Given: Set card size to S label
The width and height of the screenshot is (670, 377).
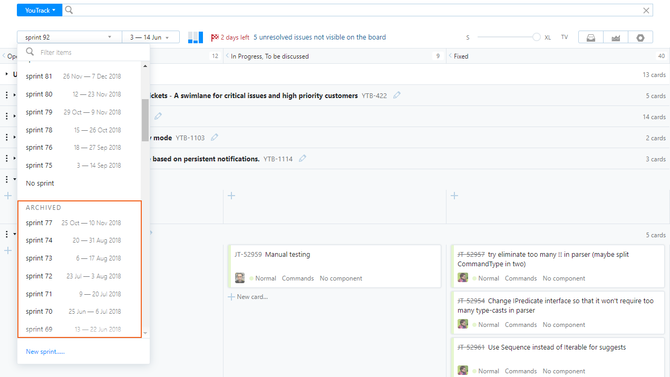Looking at the screenshot, I should pos(468,37).
